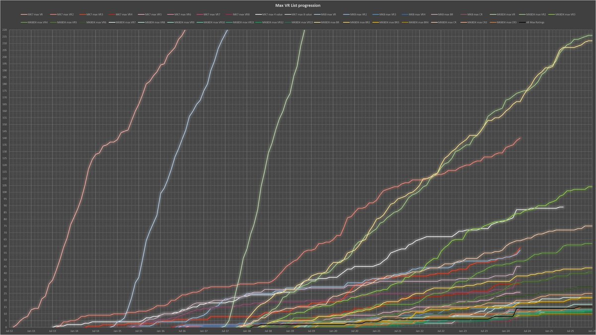This screenshot has height=335, width=596.
Task: Select the 'MK7 max VR8' legend entry
Action: coord(238,14)
